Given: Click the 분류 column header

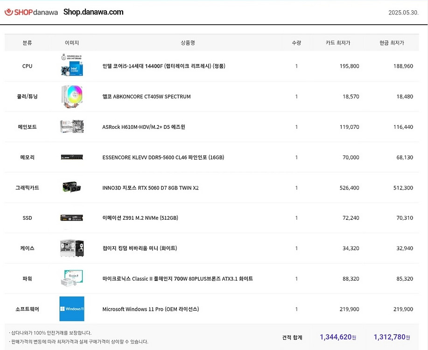Looking at the screenshot, I should tap(27, 42).
